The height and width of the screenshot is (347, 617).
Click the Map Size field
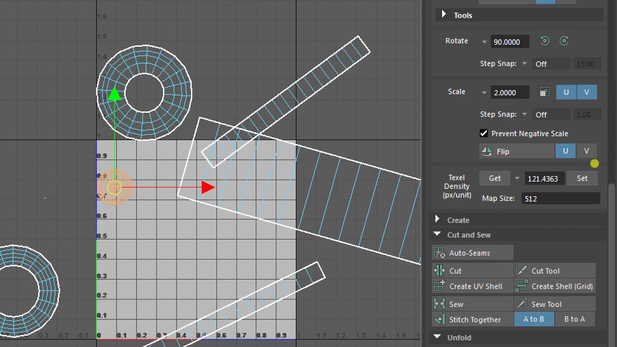tap(561, 199)
